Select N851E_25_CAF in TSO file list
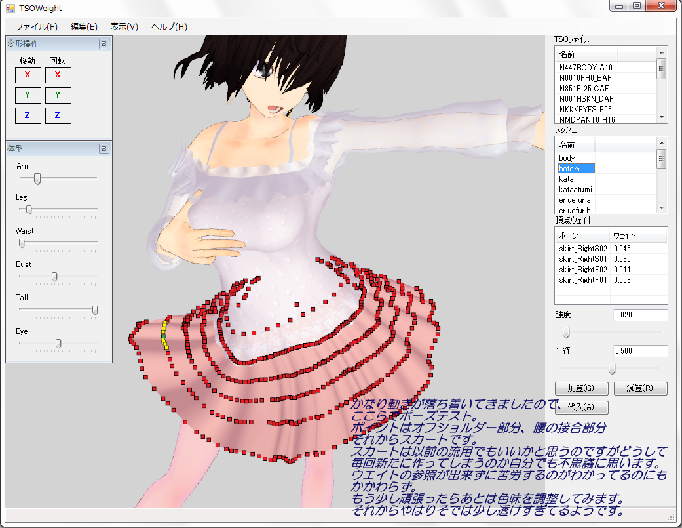 click(586, 88)
